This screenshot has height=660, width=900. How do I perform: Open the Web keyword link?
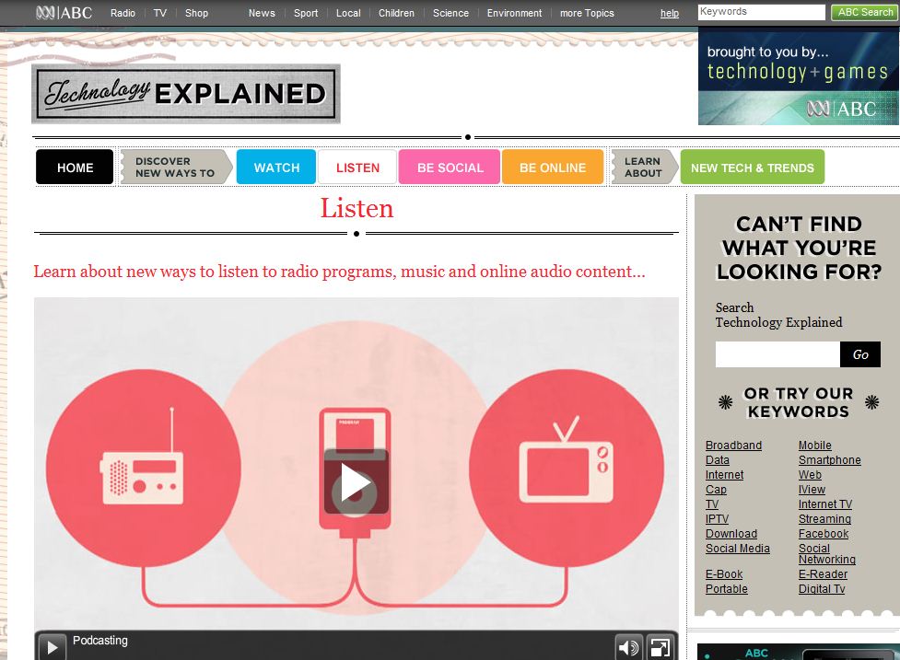810,475
